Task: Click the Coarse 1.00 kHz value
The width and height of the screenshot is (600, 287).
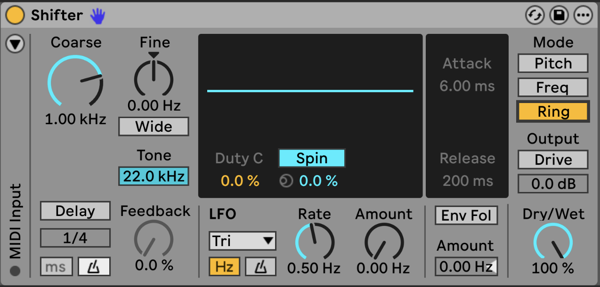Action: coord(75,119)
